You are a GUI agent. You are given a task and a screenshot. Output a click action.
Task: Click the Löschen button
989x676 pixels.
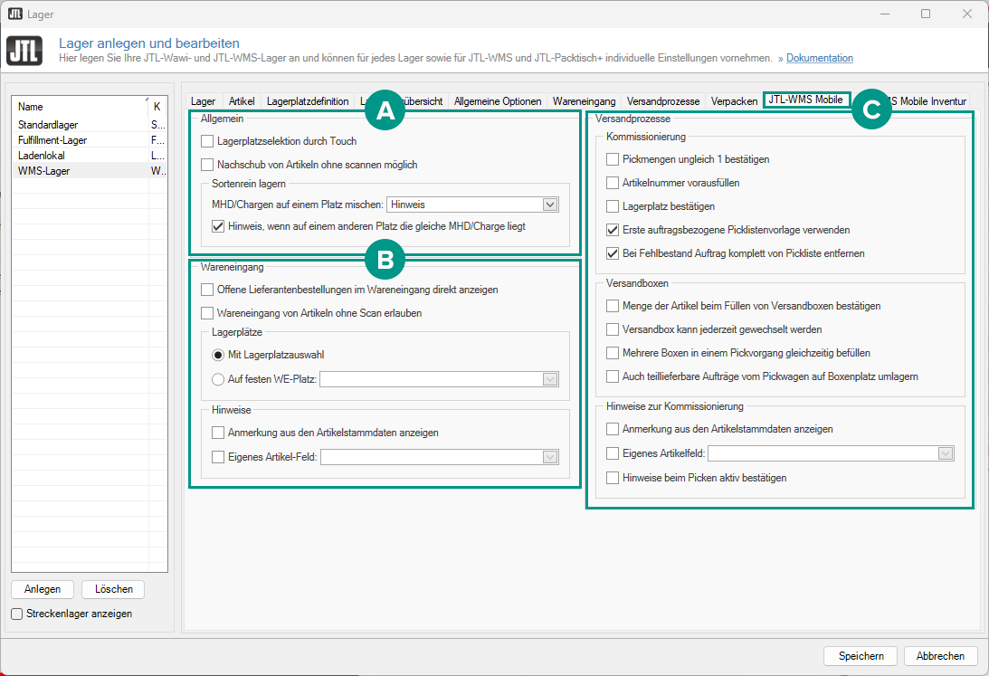(x=113, y=589)
